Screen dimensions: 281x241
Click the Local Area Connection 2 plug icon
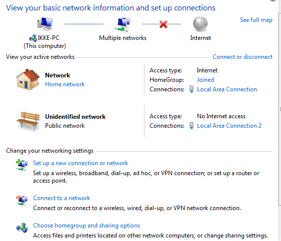191,126
